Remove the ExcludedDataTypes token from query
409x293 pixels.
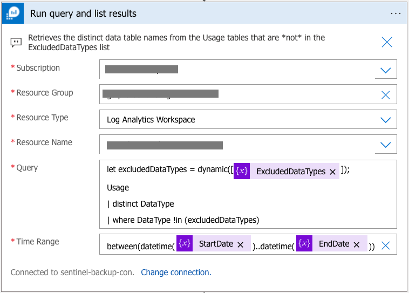pos(332,172)
